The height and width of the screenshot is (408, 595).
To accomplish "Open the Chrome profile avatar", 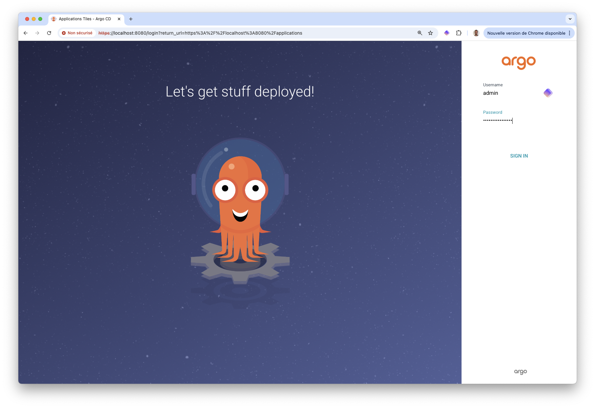I will point(476,33).
